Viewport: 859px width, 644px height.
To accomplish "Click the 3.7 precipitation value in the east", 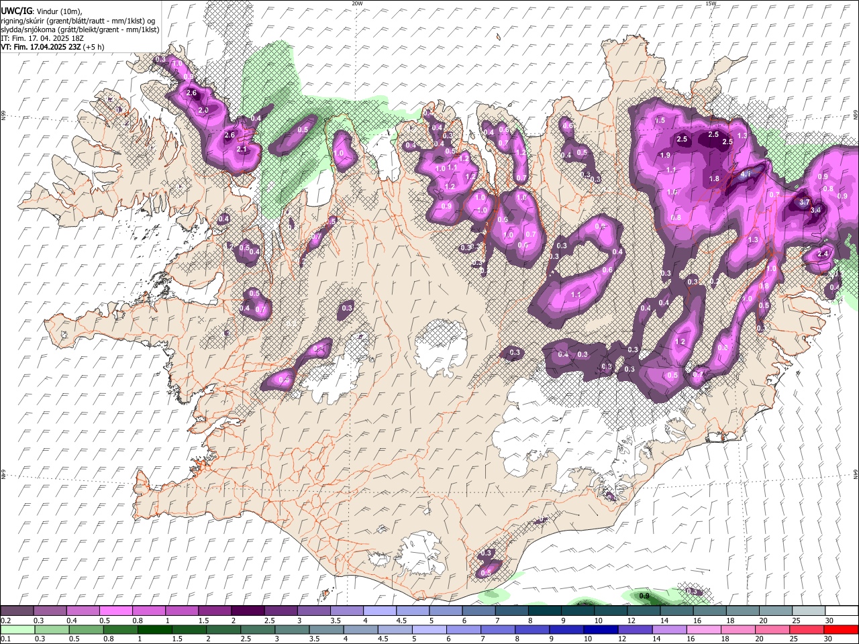I will [805, 201].
